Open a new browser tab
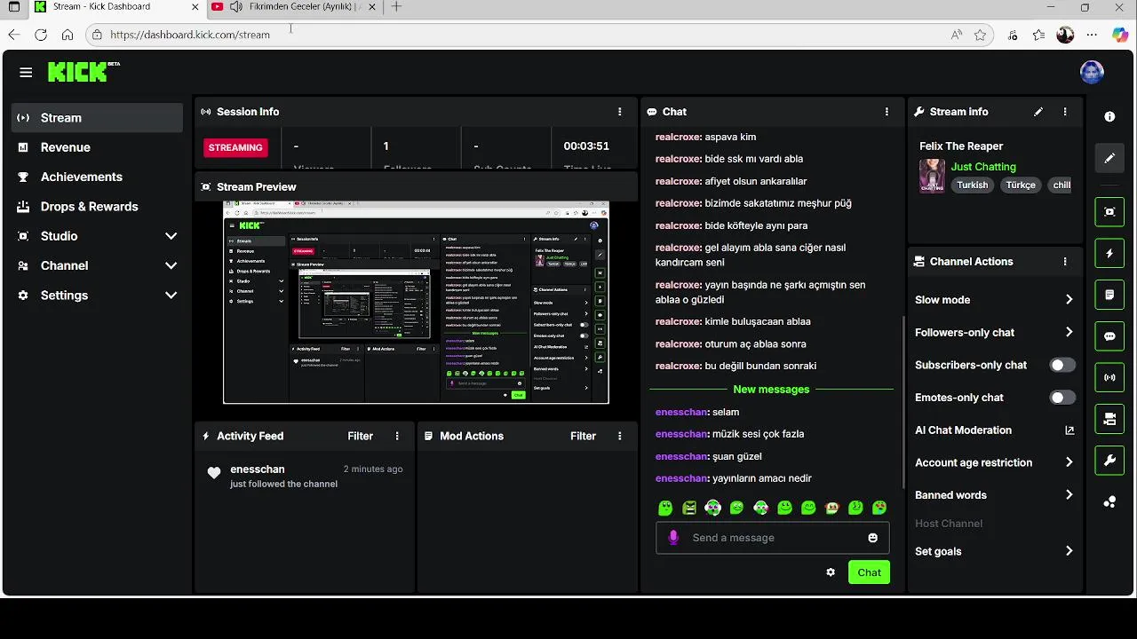 click(x=396, y=7)
